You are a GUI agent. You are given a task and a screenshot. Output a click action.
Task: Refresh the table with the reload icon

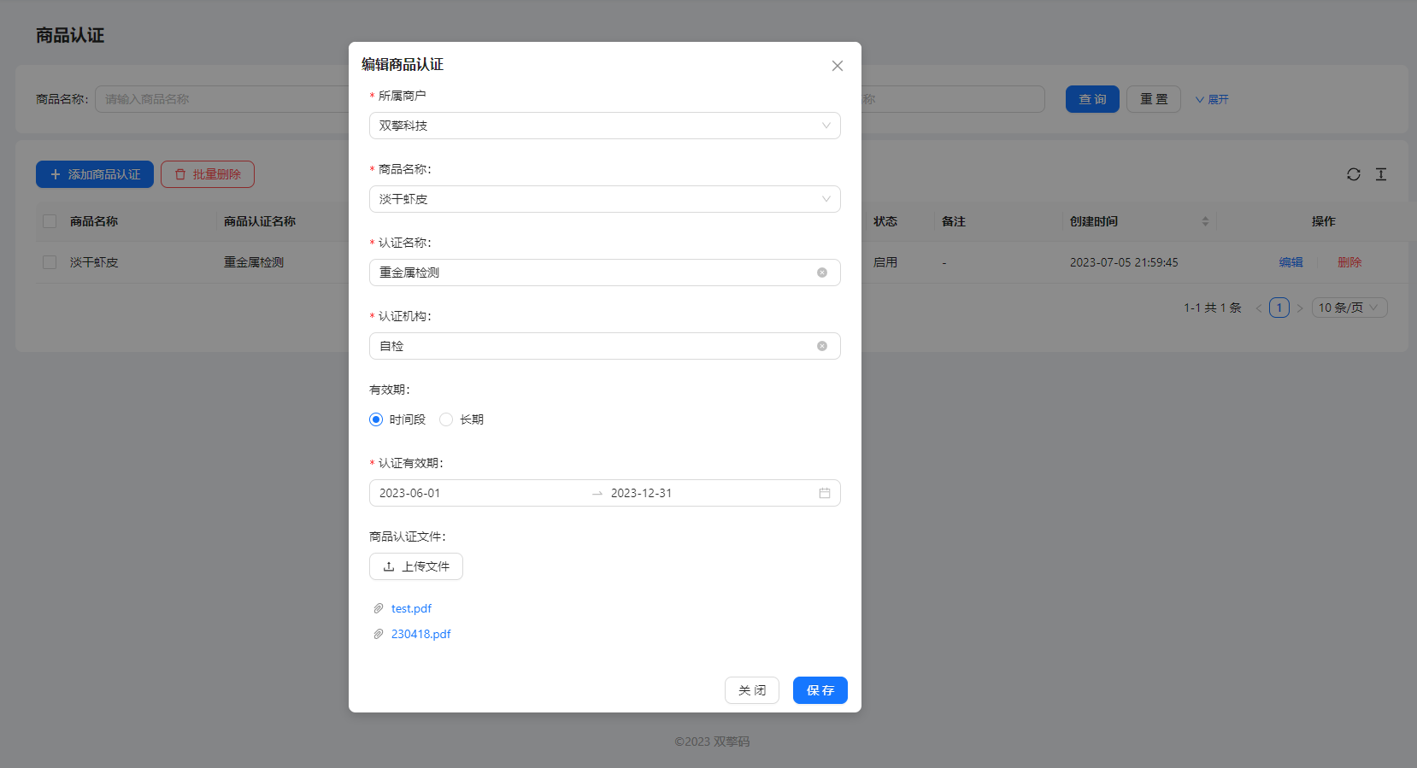coord(1354,174)
